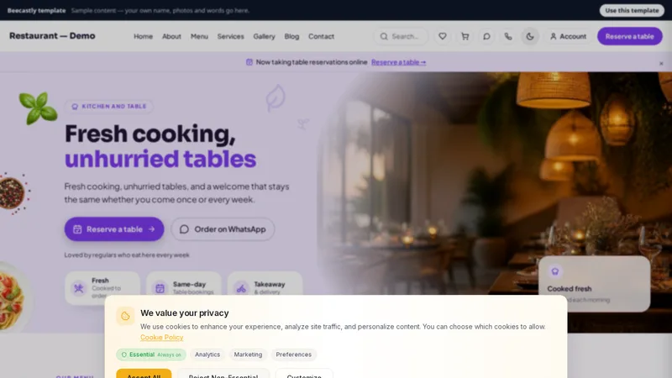Toggle the Marketing cookie chip
This screenshot has width=672, height=378.
click(x=248, y=354)
